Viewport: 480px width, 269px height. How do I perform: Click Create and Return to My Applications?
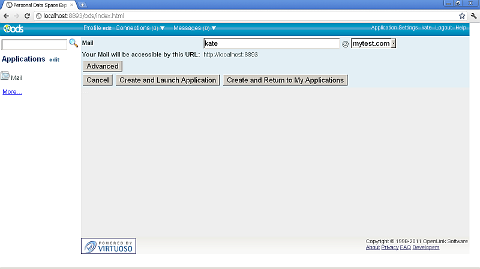click(285, 80)
